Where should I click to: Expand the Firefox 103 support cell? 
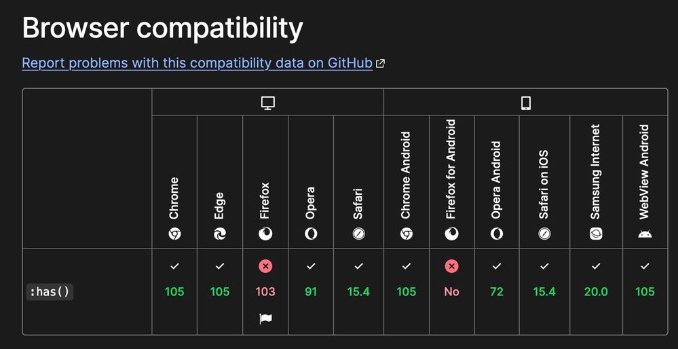click(265, 291)
